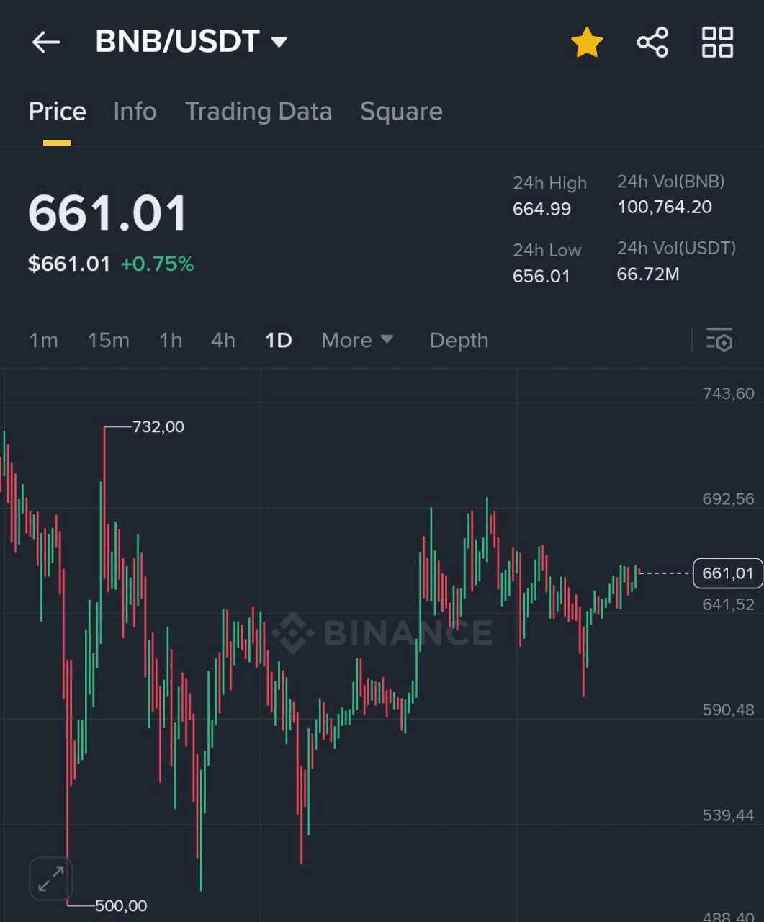The width and height of the screenshot is (764, 922).
Task: Click the 24h Vol(BNB) value 100,764.20
Action: coord(665,207)
